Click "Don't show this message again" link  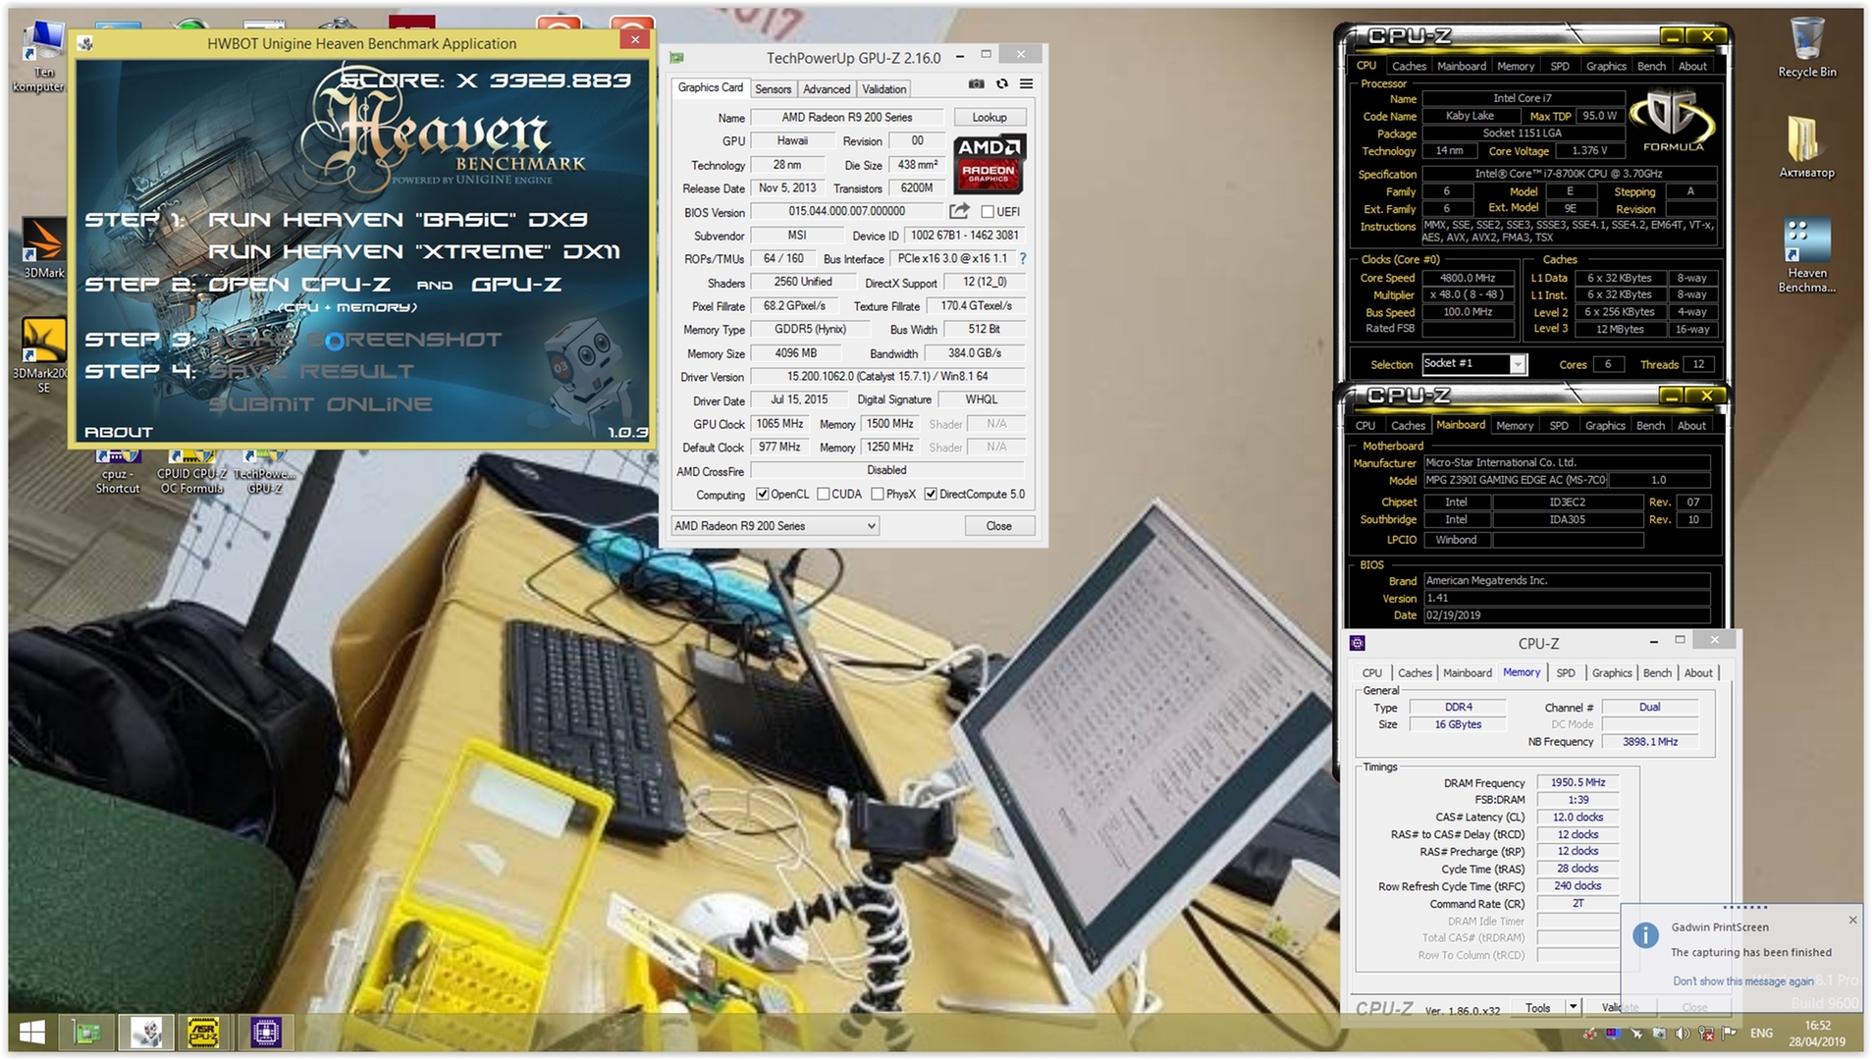click(x=1742, y=981)
